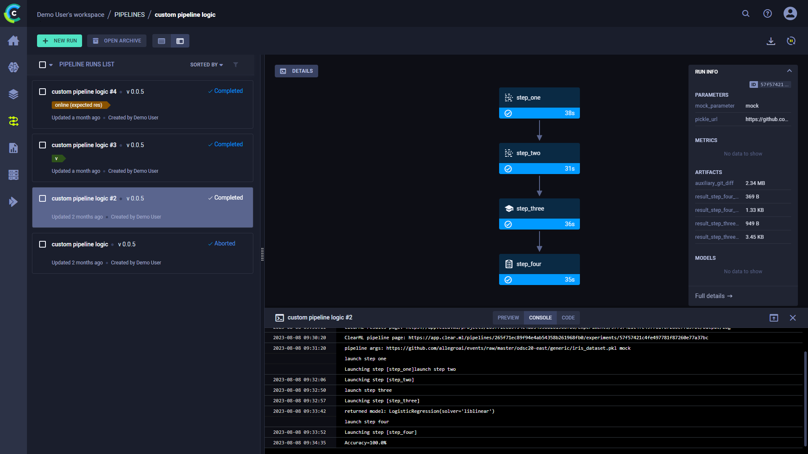Screen dimensions: 808x454
Task: Click the search icon in the top bar
Action: (746, 13)
